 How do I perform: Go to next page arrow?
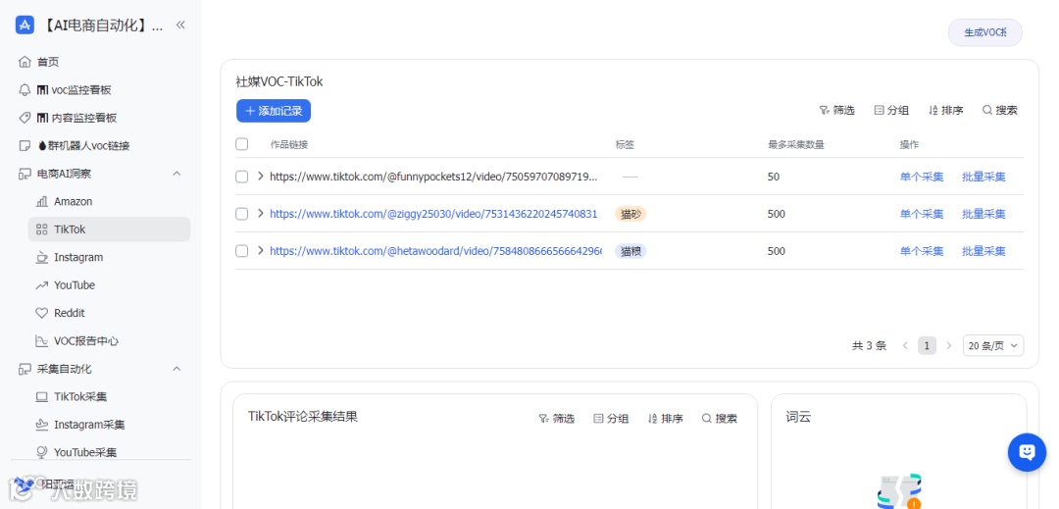coord(948,345)
